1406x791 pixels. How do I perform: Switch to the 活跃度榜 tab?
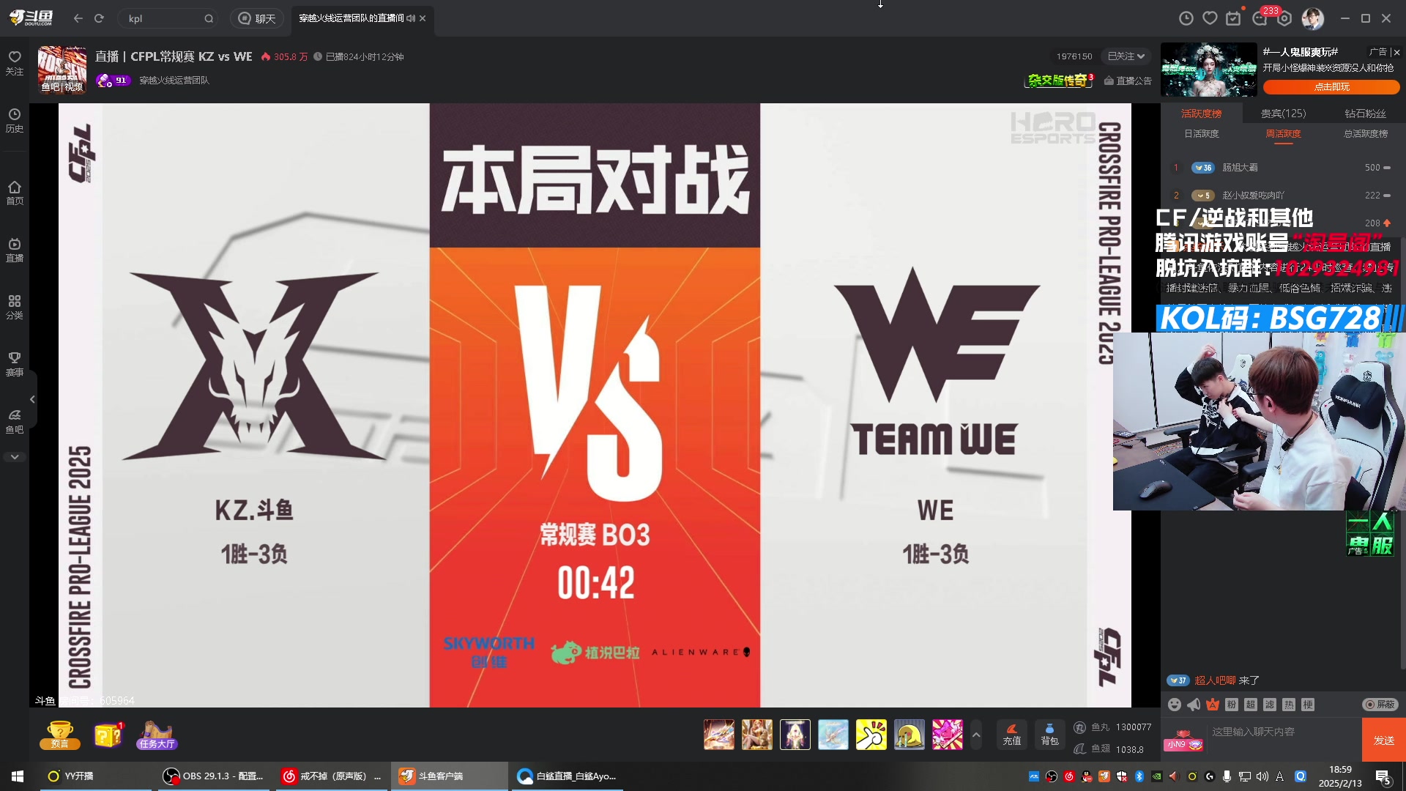click(1201, 114)
